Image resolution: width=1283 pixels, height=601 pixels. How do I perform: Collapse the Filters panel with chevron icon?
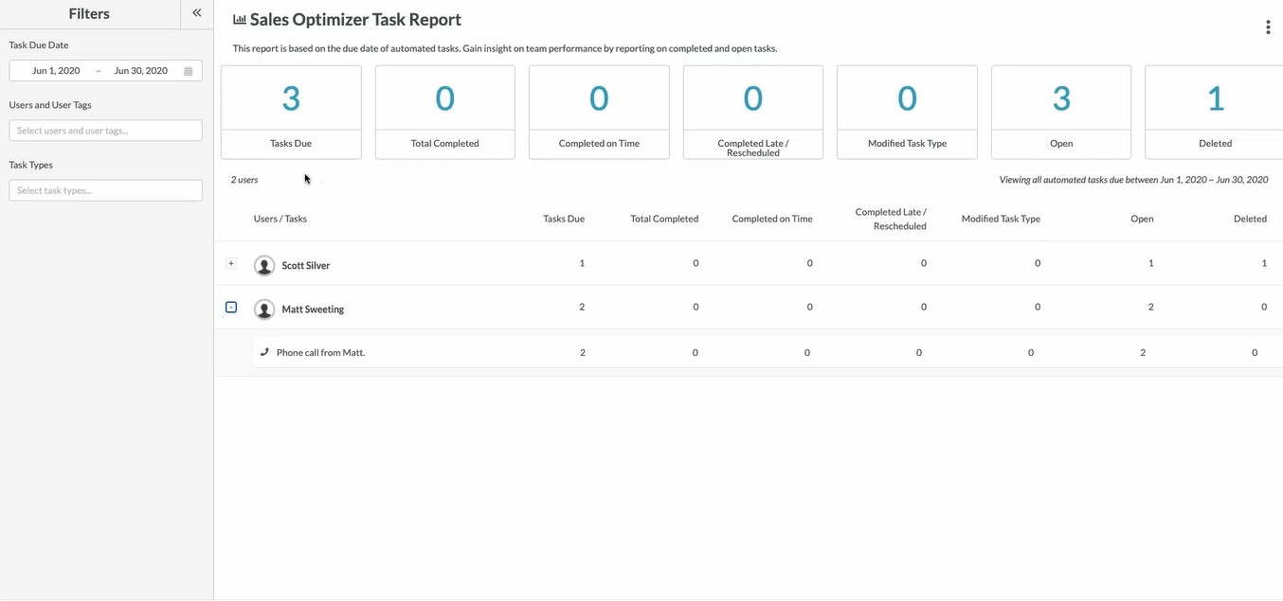[x=196, y=13]
